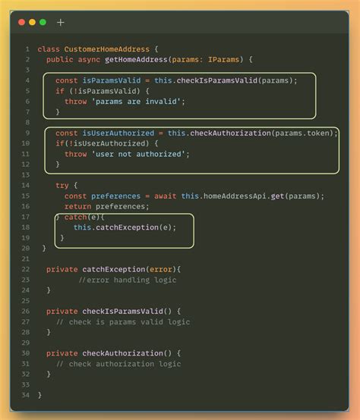Click the checkIsParamsValid call on line 4

217,80
